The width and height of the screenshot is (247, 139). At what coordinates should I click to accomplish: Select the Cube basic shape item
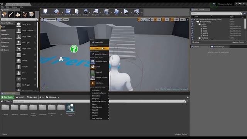click(x=26, y=55)
